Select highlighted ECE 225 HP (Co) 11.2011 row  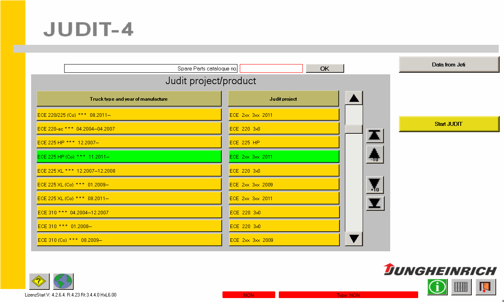129,157
